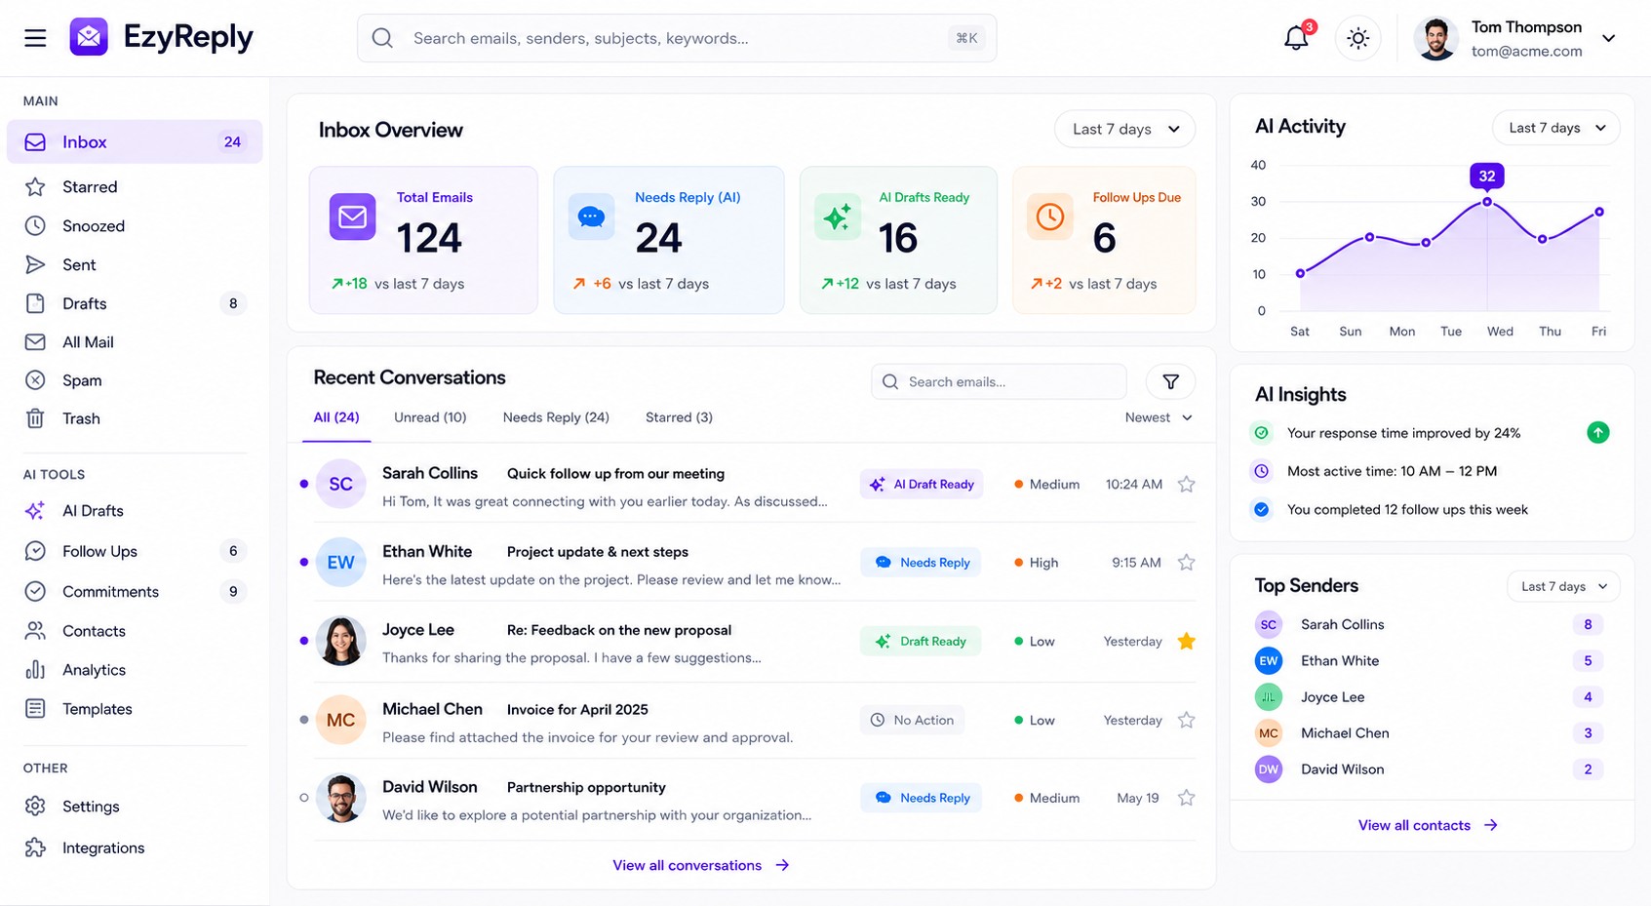Screen dimensions: 1651x906
Task: Unstar the Joyce Lee conversation
Action: [x=1186, y=641]
